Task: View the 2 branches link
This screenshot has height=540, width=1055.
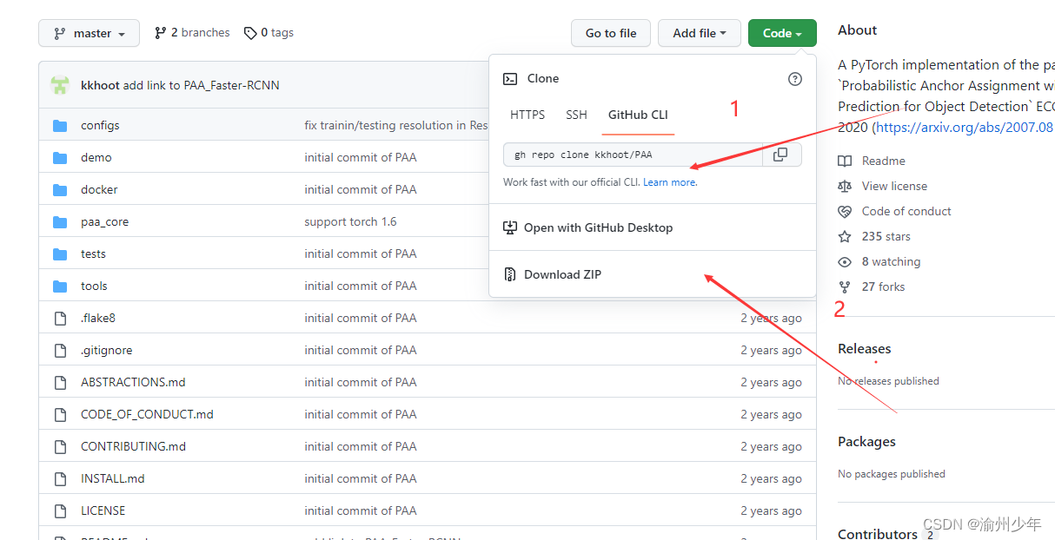Action: coord(192,32)
